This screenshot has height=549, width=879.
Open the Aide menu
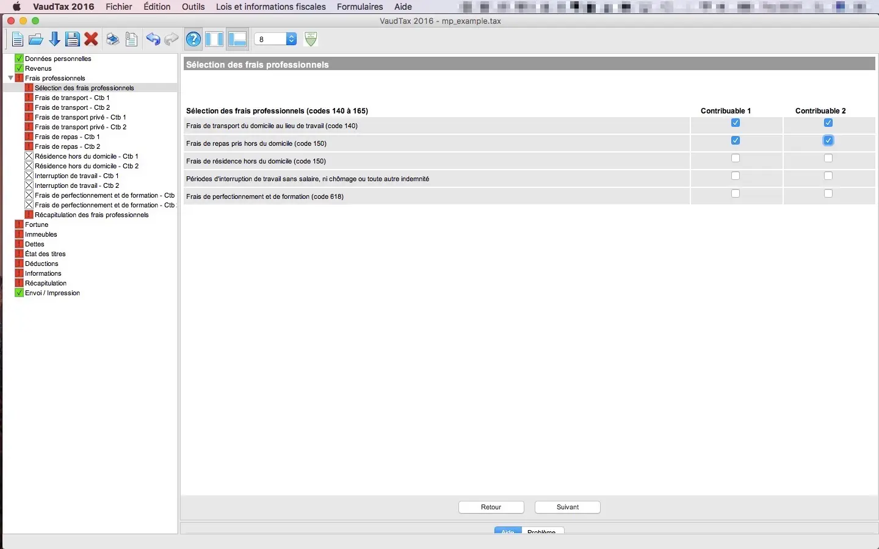click(403, 7)
